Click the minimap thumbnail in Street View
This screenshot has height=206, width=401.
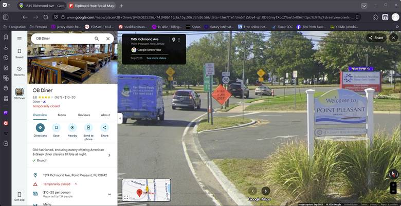(146, 190)
